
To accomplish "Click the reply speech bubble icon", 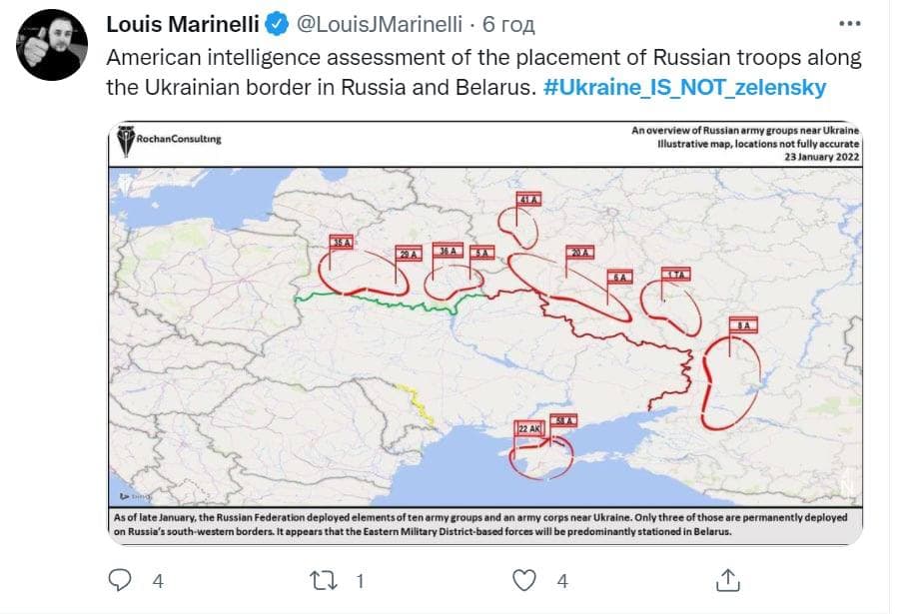I will [118, 576].
